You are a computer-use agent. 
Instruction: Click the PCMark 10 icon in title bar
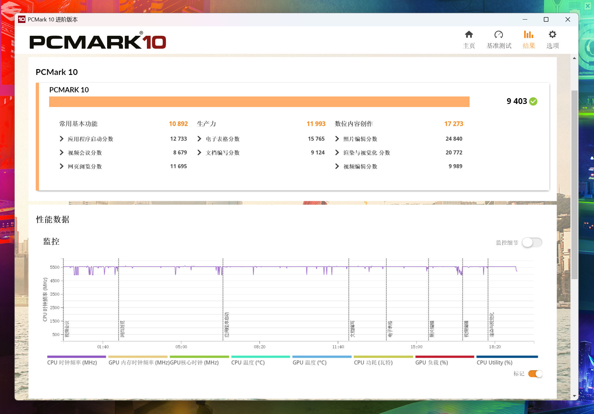[x=21, y=19]
